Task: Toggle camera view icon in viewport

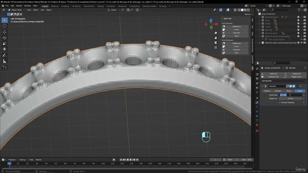Action: [x=216, y=43]
